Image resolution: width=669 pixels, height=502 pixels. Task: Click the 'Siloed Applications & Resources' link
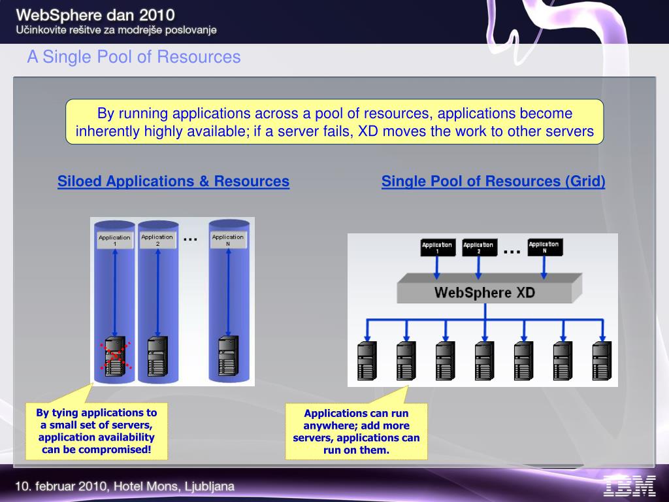173,181
